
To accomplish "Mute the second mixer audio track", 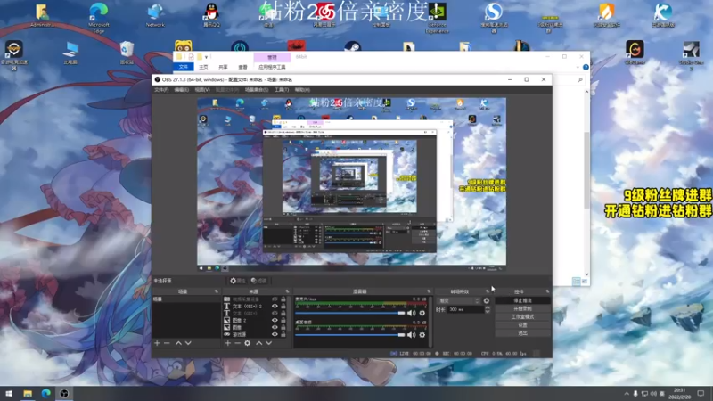I will click(x=411, y=335).
